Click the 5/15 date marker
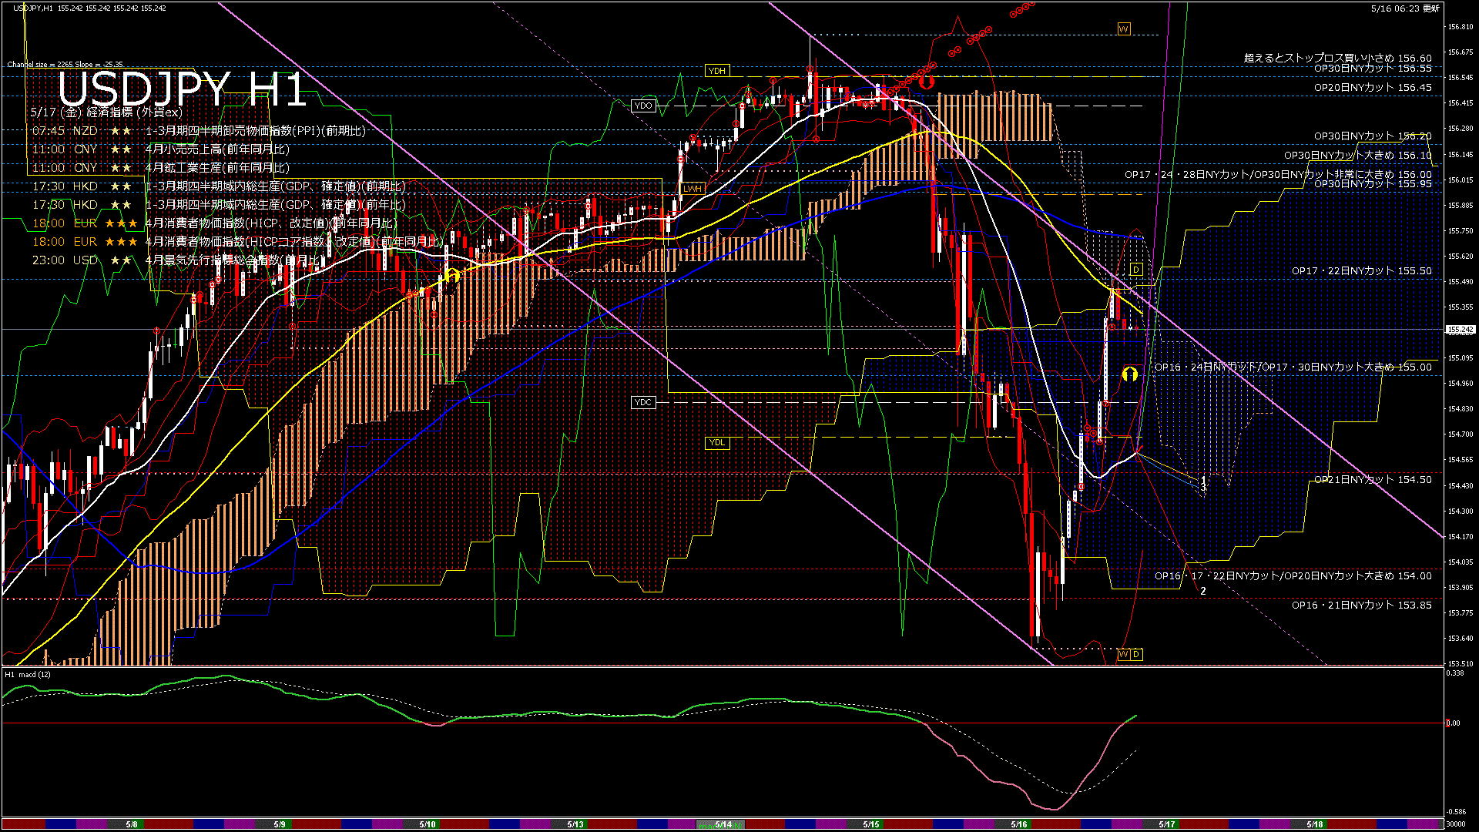This screenshot has width=1479, height=832. [871, 824]
